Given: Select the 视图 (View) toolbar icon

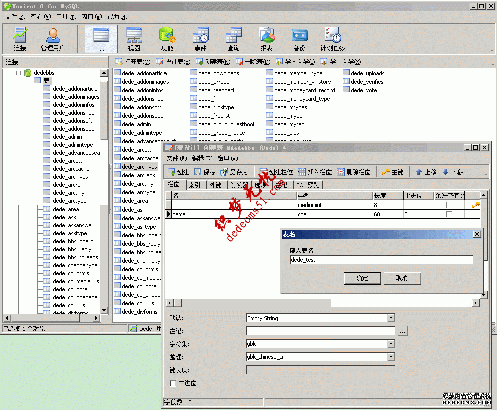Looking at the screenshot, I should pos(134,39).
